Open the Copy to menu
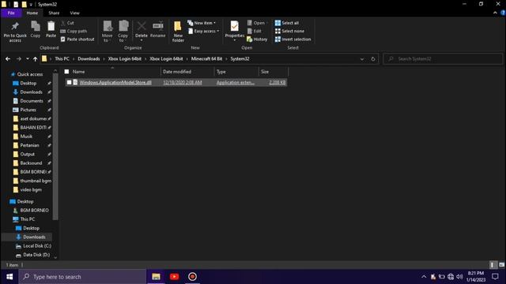 123,32
